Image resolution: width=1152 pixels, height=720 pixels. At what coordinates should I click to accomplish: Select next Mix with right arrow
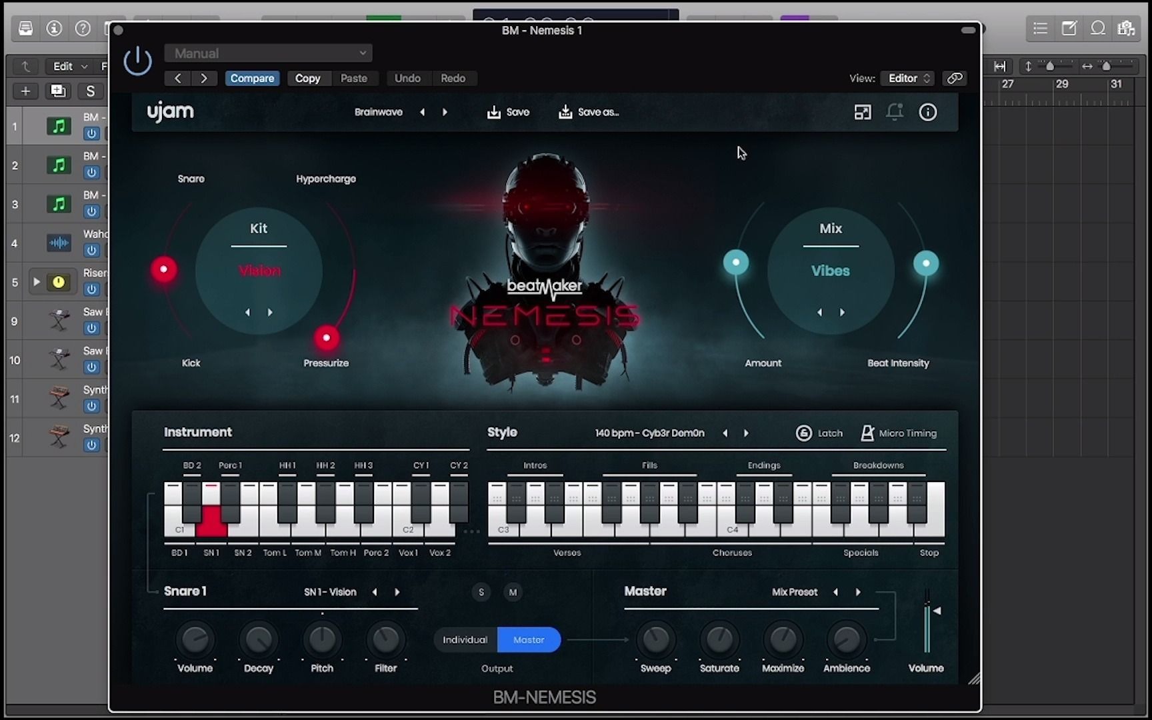click(842, 312)
